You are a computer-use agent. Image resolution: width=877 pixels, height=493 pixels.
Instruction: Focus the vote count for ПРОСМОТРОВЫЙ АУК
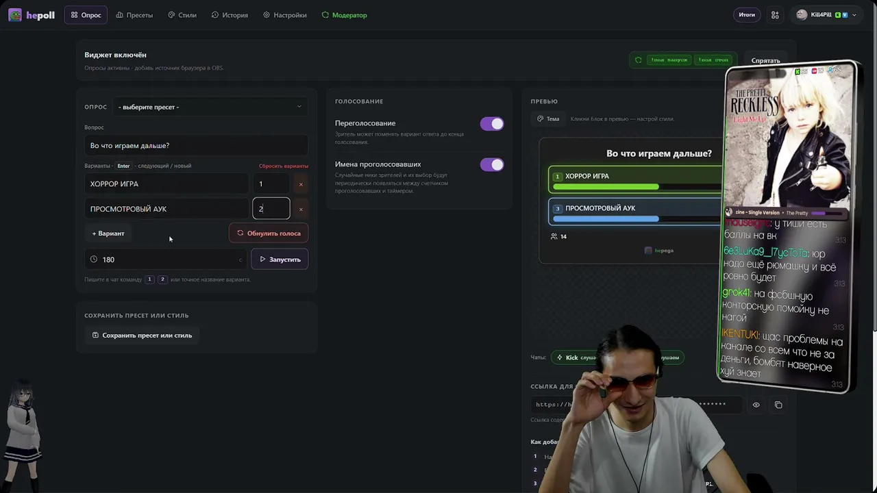271,209
